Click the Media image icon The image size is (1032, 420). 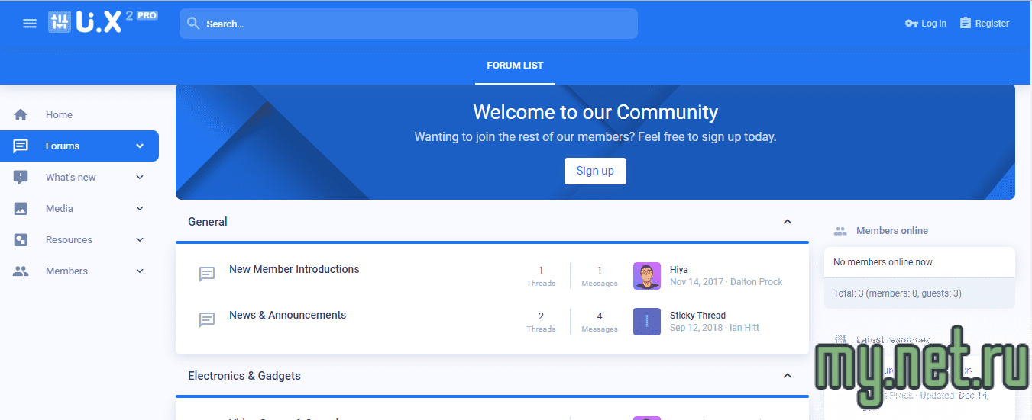click(21, 209)
